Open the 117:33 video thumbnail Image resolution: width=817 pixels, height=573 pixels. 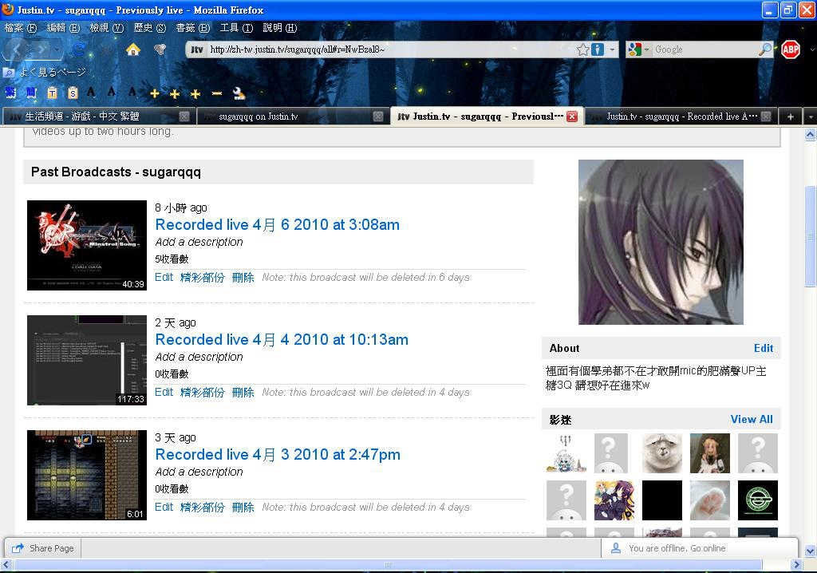point(87,360)
